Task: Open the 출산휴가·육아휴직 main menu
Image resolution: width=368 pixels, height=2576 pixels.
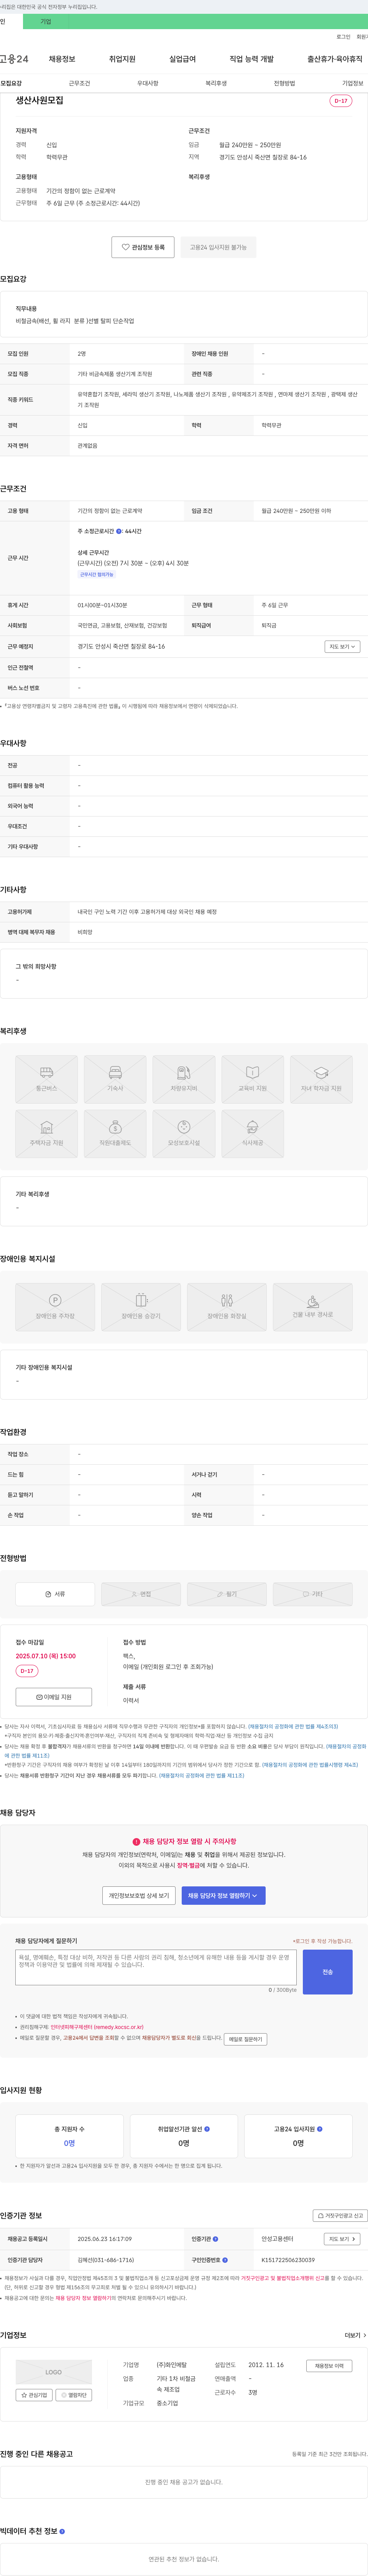Action: coord(335,59)
